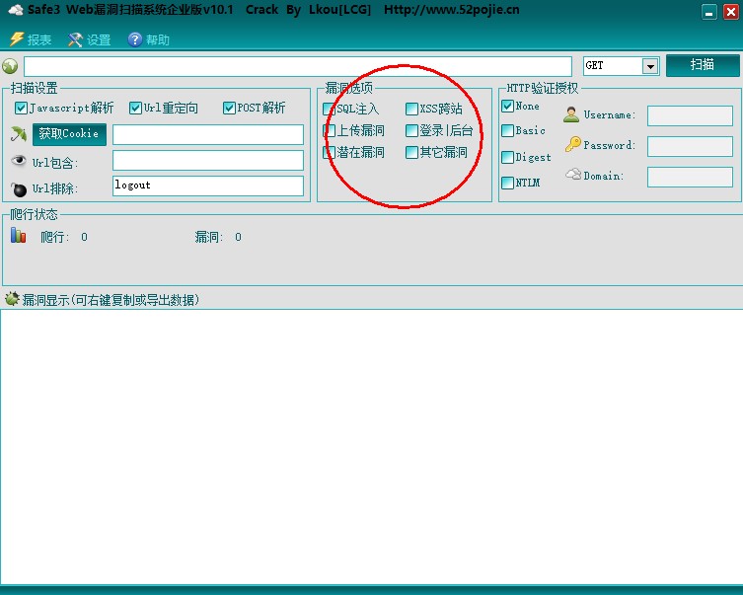This screenshot has width=743, height=595.
Task: Click the 爬行 count value
Action: pyautogui.click(x=84, y=237)
